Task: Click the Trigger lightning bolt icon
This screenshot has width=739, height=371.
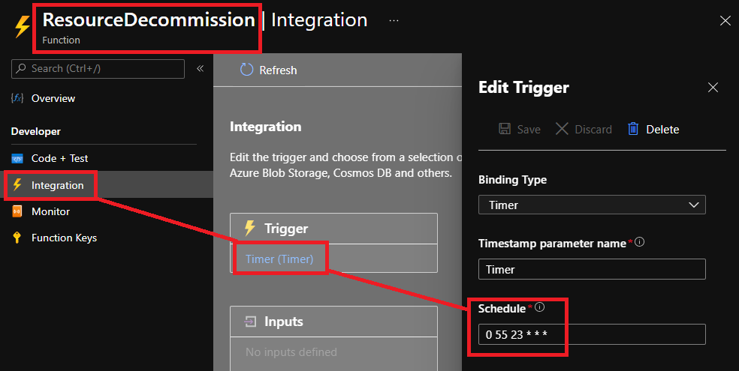Action: (250, 228)
